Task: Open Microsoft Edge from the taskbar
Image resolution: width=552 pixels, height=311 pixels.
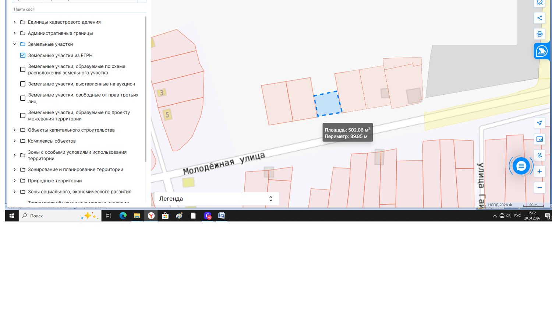Action: pyautogui.click(x=123, y=216)
